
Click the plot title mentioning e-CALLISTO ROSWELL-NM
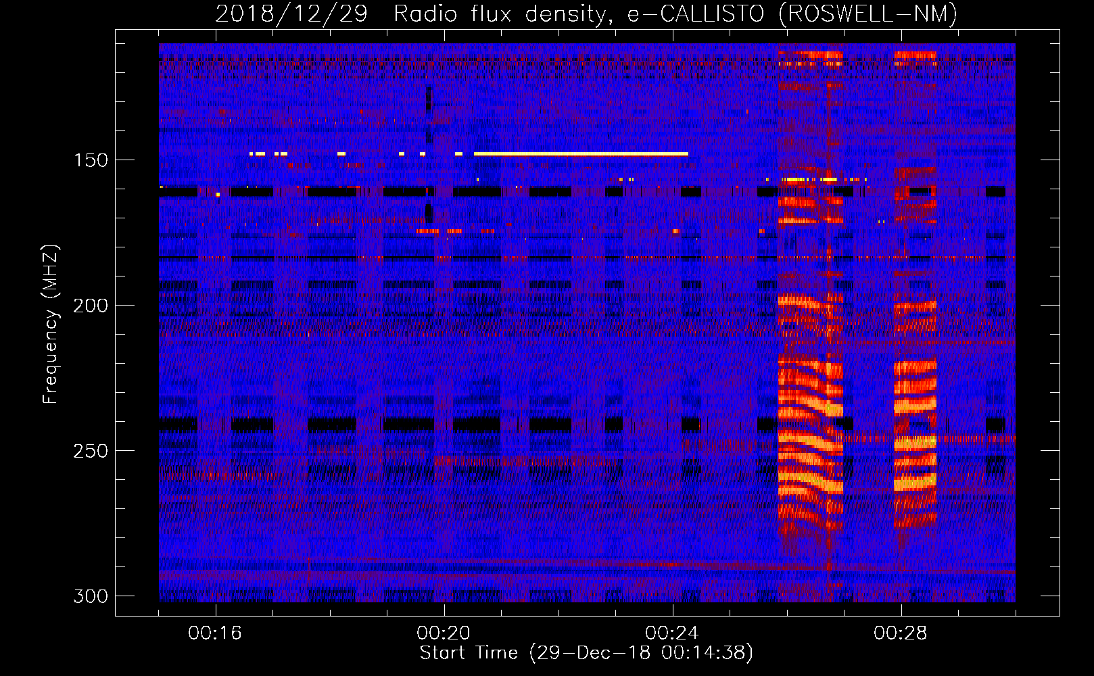pos(586,14)
